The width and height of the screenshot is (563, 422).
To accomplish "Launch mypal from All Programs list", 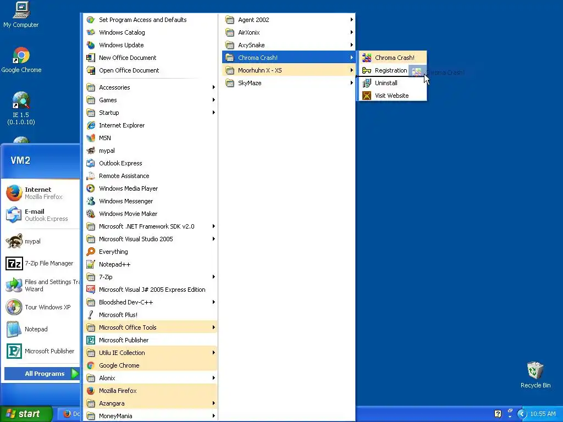I will pyautogui.click(x=151, y=151).
